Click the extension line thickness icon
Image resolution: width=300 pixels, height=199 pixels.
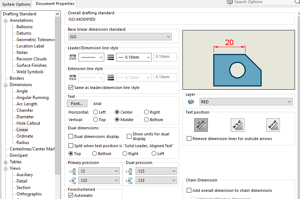click(111, 78)
